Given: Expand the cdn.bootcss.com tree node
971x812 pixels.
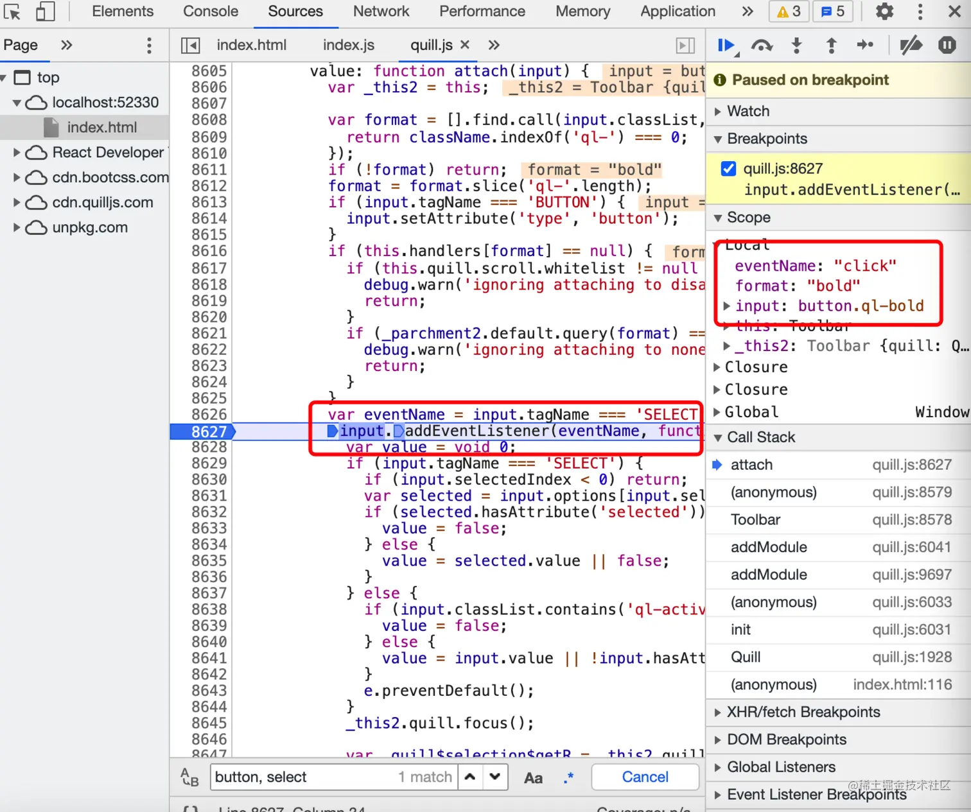Looking at the screenshot, I should click(17, 178).
